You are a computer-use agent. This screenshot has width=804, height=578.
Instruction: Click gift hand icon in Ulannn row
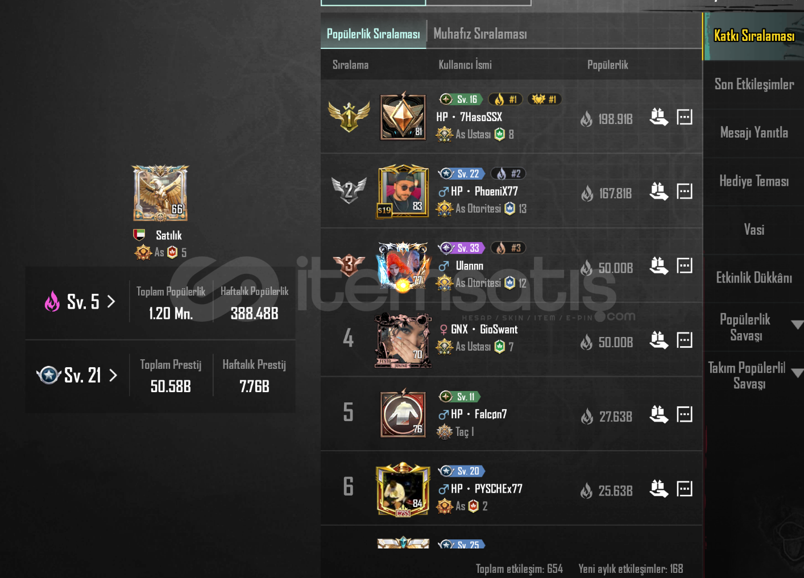658,266
